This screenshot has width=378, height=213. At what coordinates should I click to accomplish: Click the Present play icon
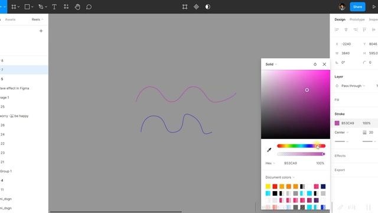374,7
